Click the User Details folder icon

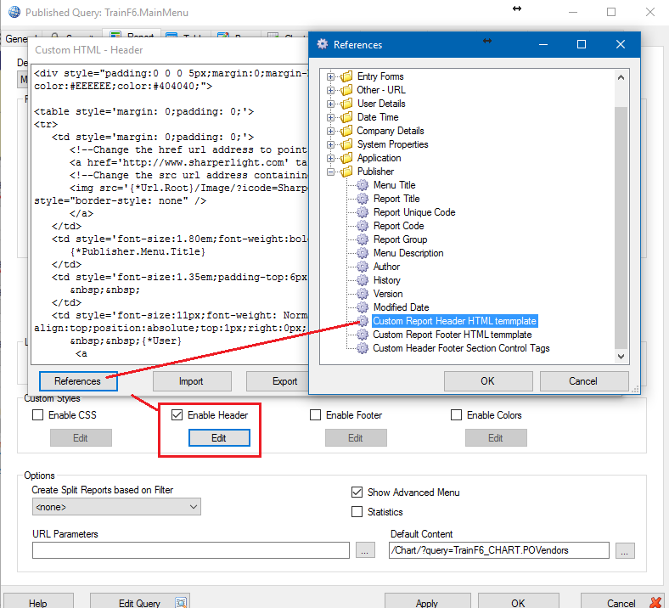[347, 104]
